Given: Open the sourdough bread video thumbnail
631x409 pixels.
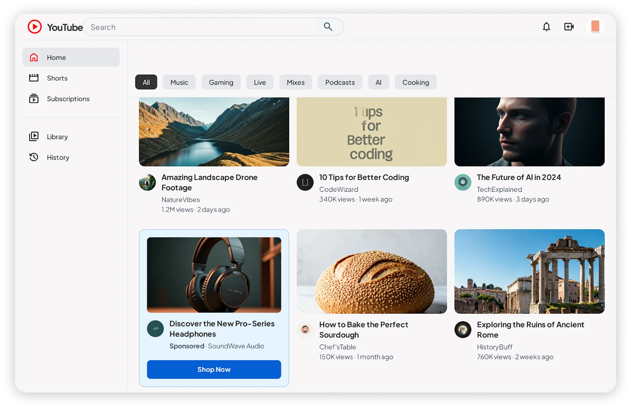Looking at the screenshot, I should point(371,272).
